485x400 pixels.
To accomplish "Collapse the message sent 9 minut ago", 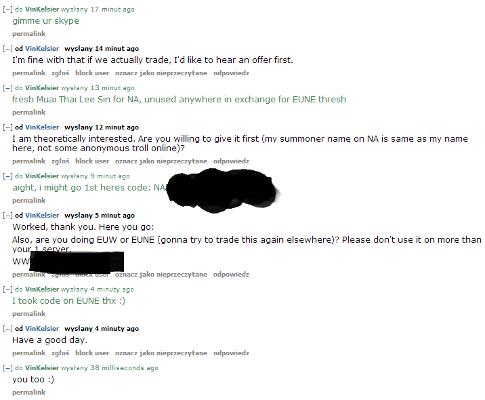I will pos(7,176).
